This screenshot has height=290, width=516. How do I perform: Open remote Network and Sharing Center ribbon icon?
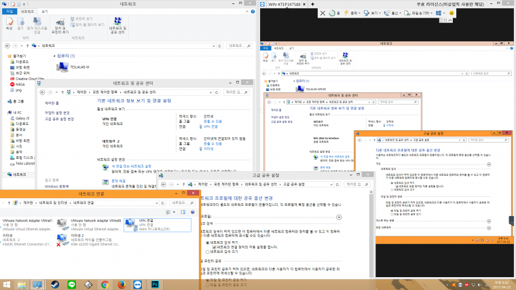tap(345, 58)
